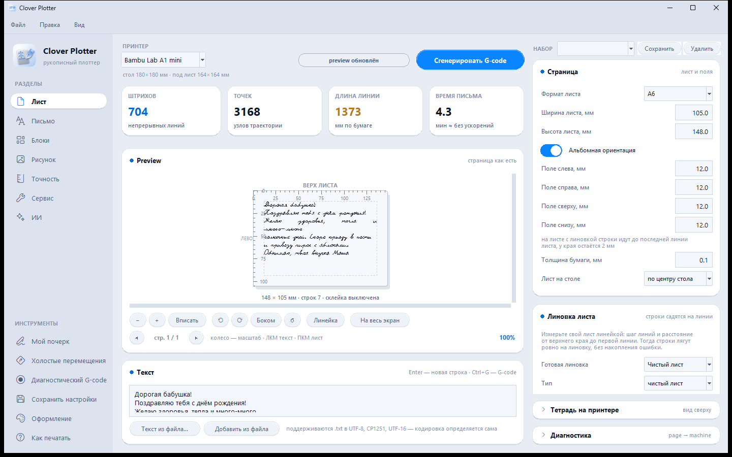
Task: Switch to the Точность section
Action: (x=58, y=179)
